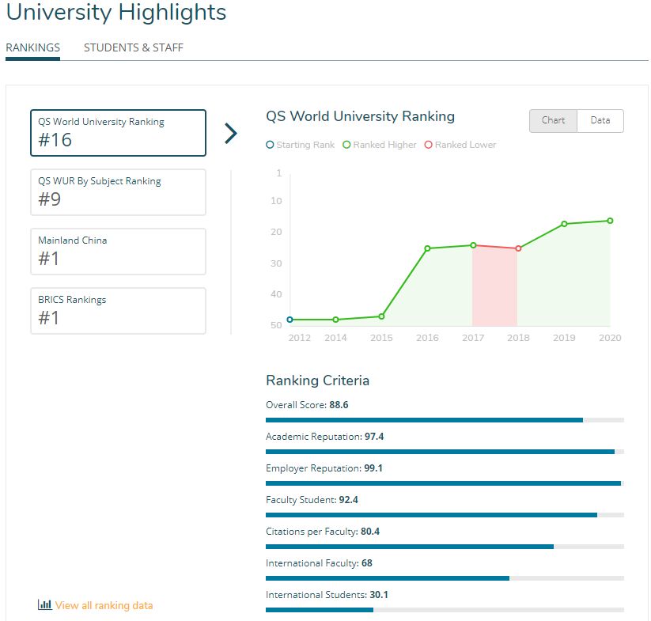The width and height of the screenshot is (651, 621).
Task: Click the Ranked Higher legend circle
Action: click(346, 145)
